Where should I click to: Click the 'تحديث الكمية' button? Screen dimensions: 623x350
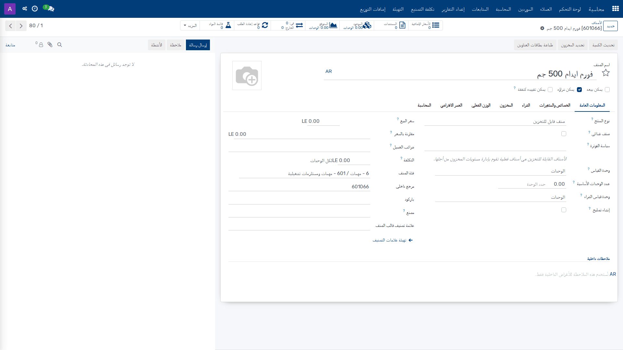(x=603, y=45)
